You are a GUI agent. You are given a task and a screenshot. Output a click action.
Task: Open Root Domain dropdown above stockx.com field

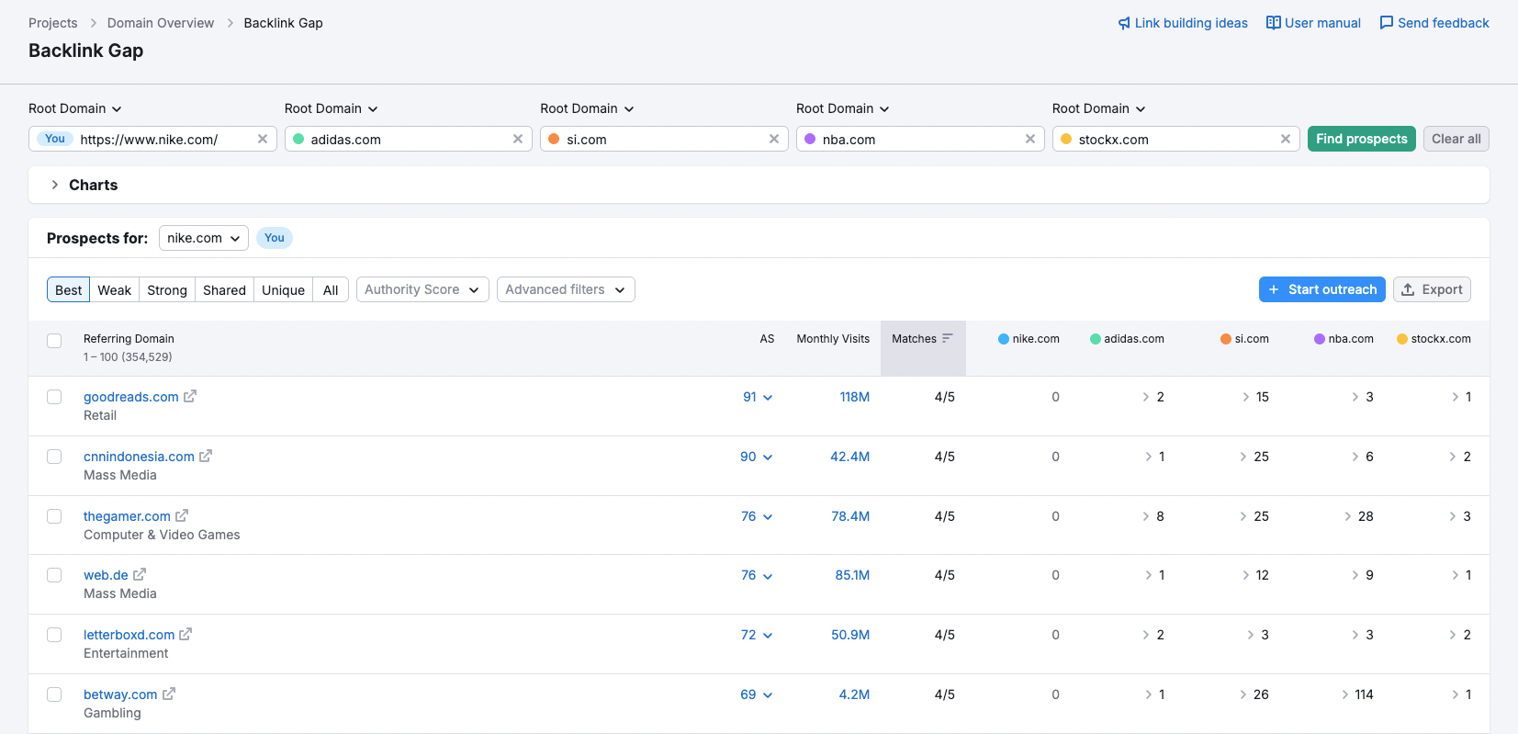pyautogui.click(x=1099, y=108)
